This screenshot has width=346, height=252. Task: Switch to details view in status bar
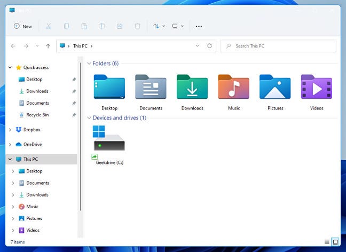pyautogui.click(x=326, y=242)
